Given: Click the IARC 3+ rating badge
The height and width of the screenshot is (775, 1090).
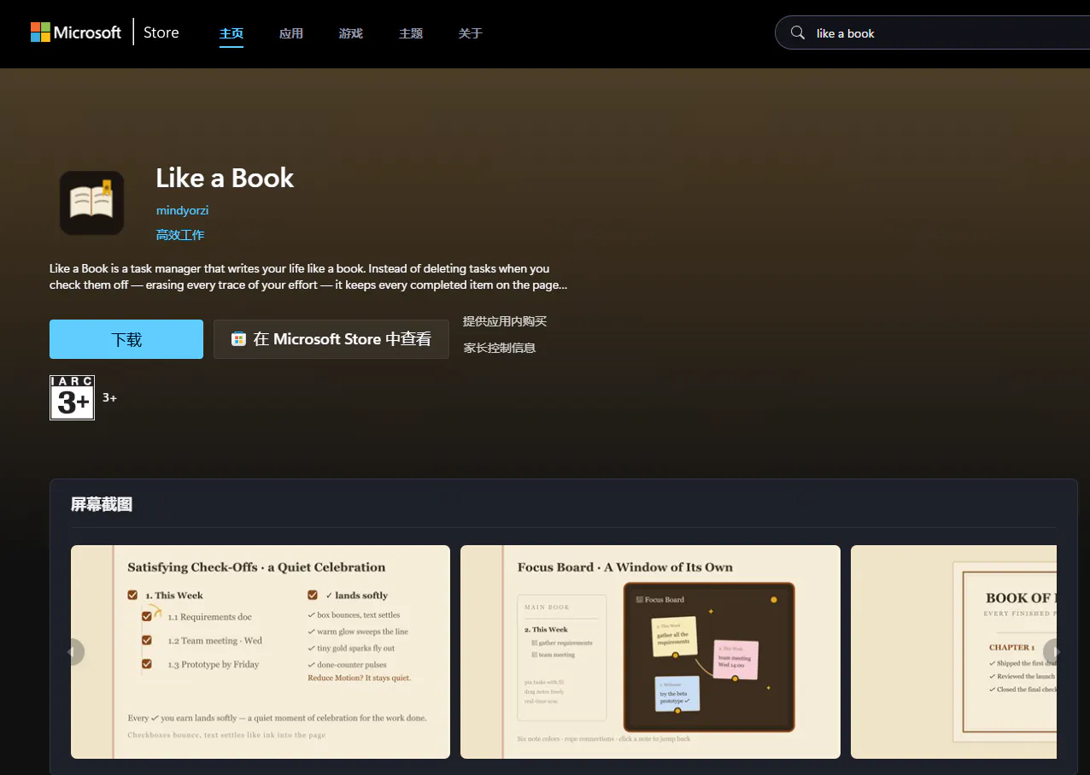Looking at the screenshot, I should pos(72,397).
